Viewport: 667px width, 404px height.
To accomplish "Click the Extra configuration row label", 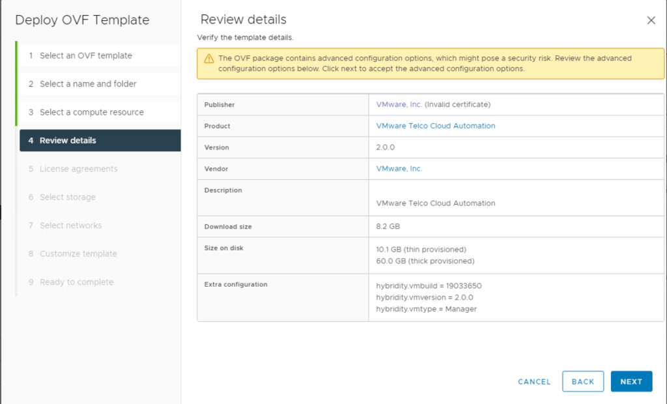I will (236, 284).
